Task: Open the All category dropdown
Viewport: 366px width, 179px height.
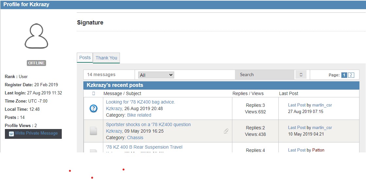Action: pos(156,75)
